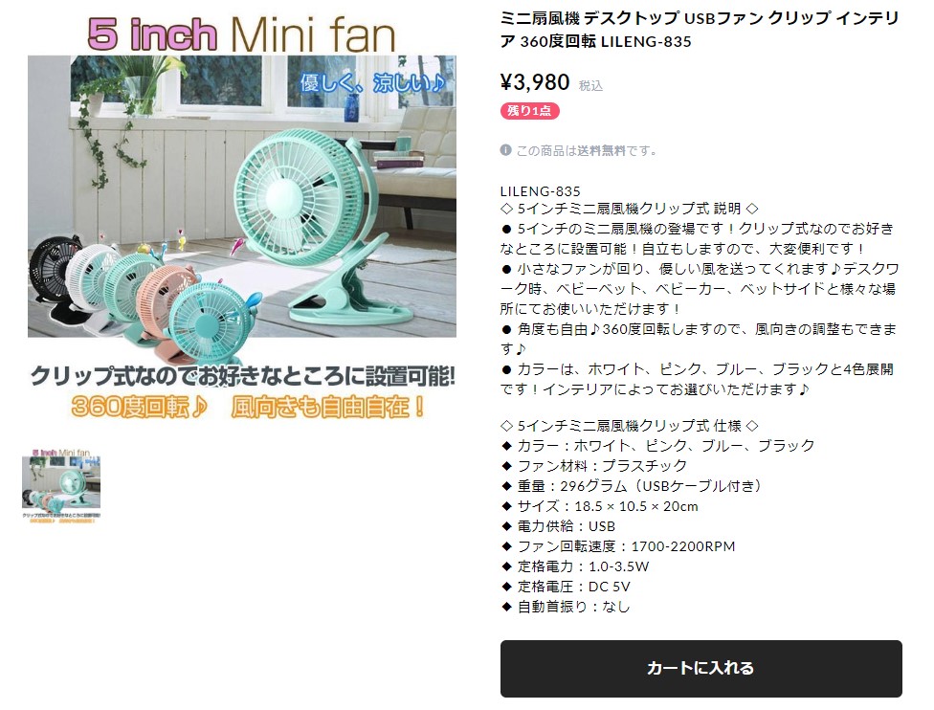Select the small product thumbnail below the main image
Screen dimensions: 934x710
click(61, 486)
